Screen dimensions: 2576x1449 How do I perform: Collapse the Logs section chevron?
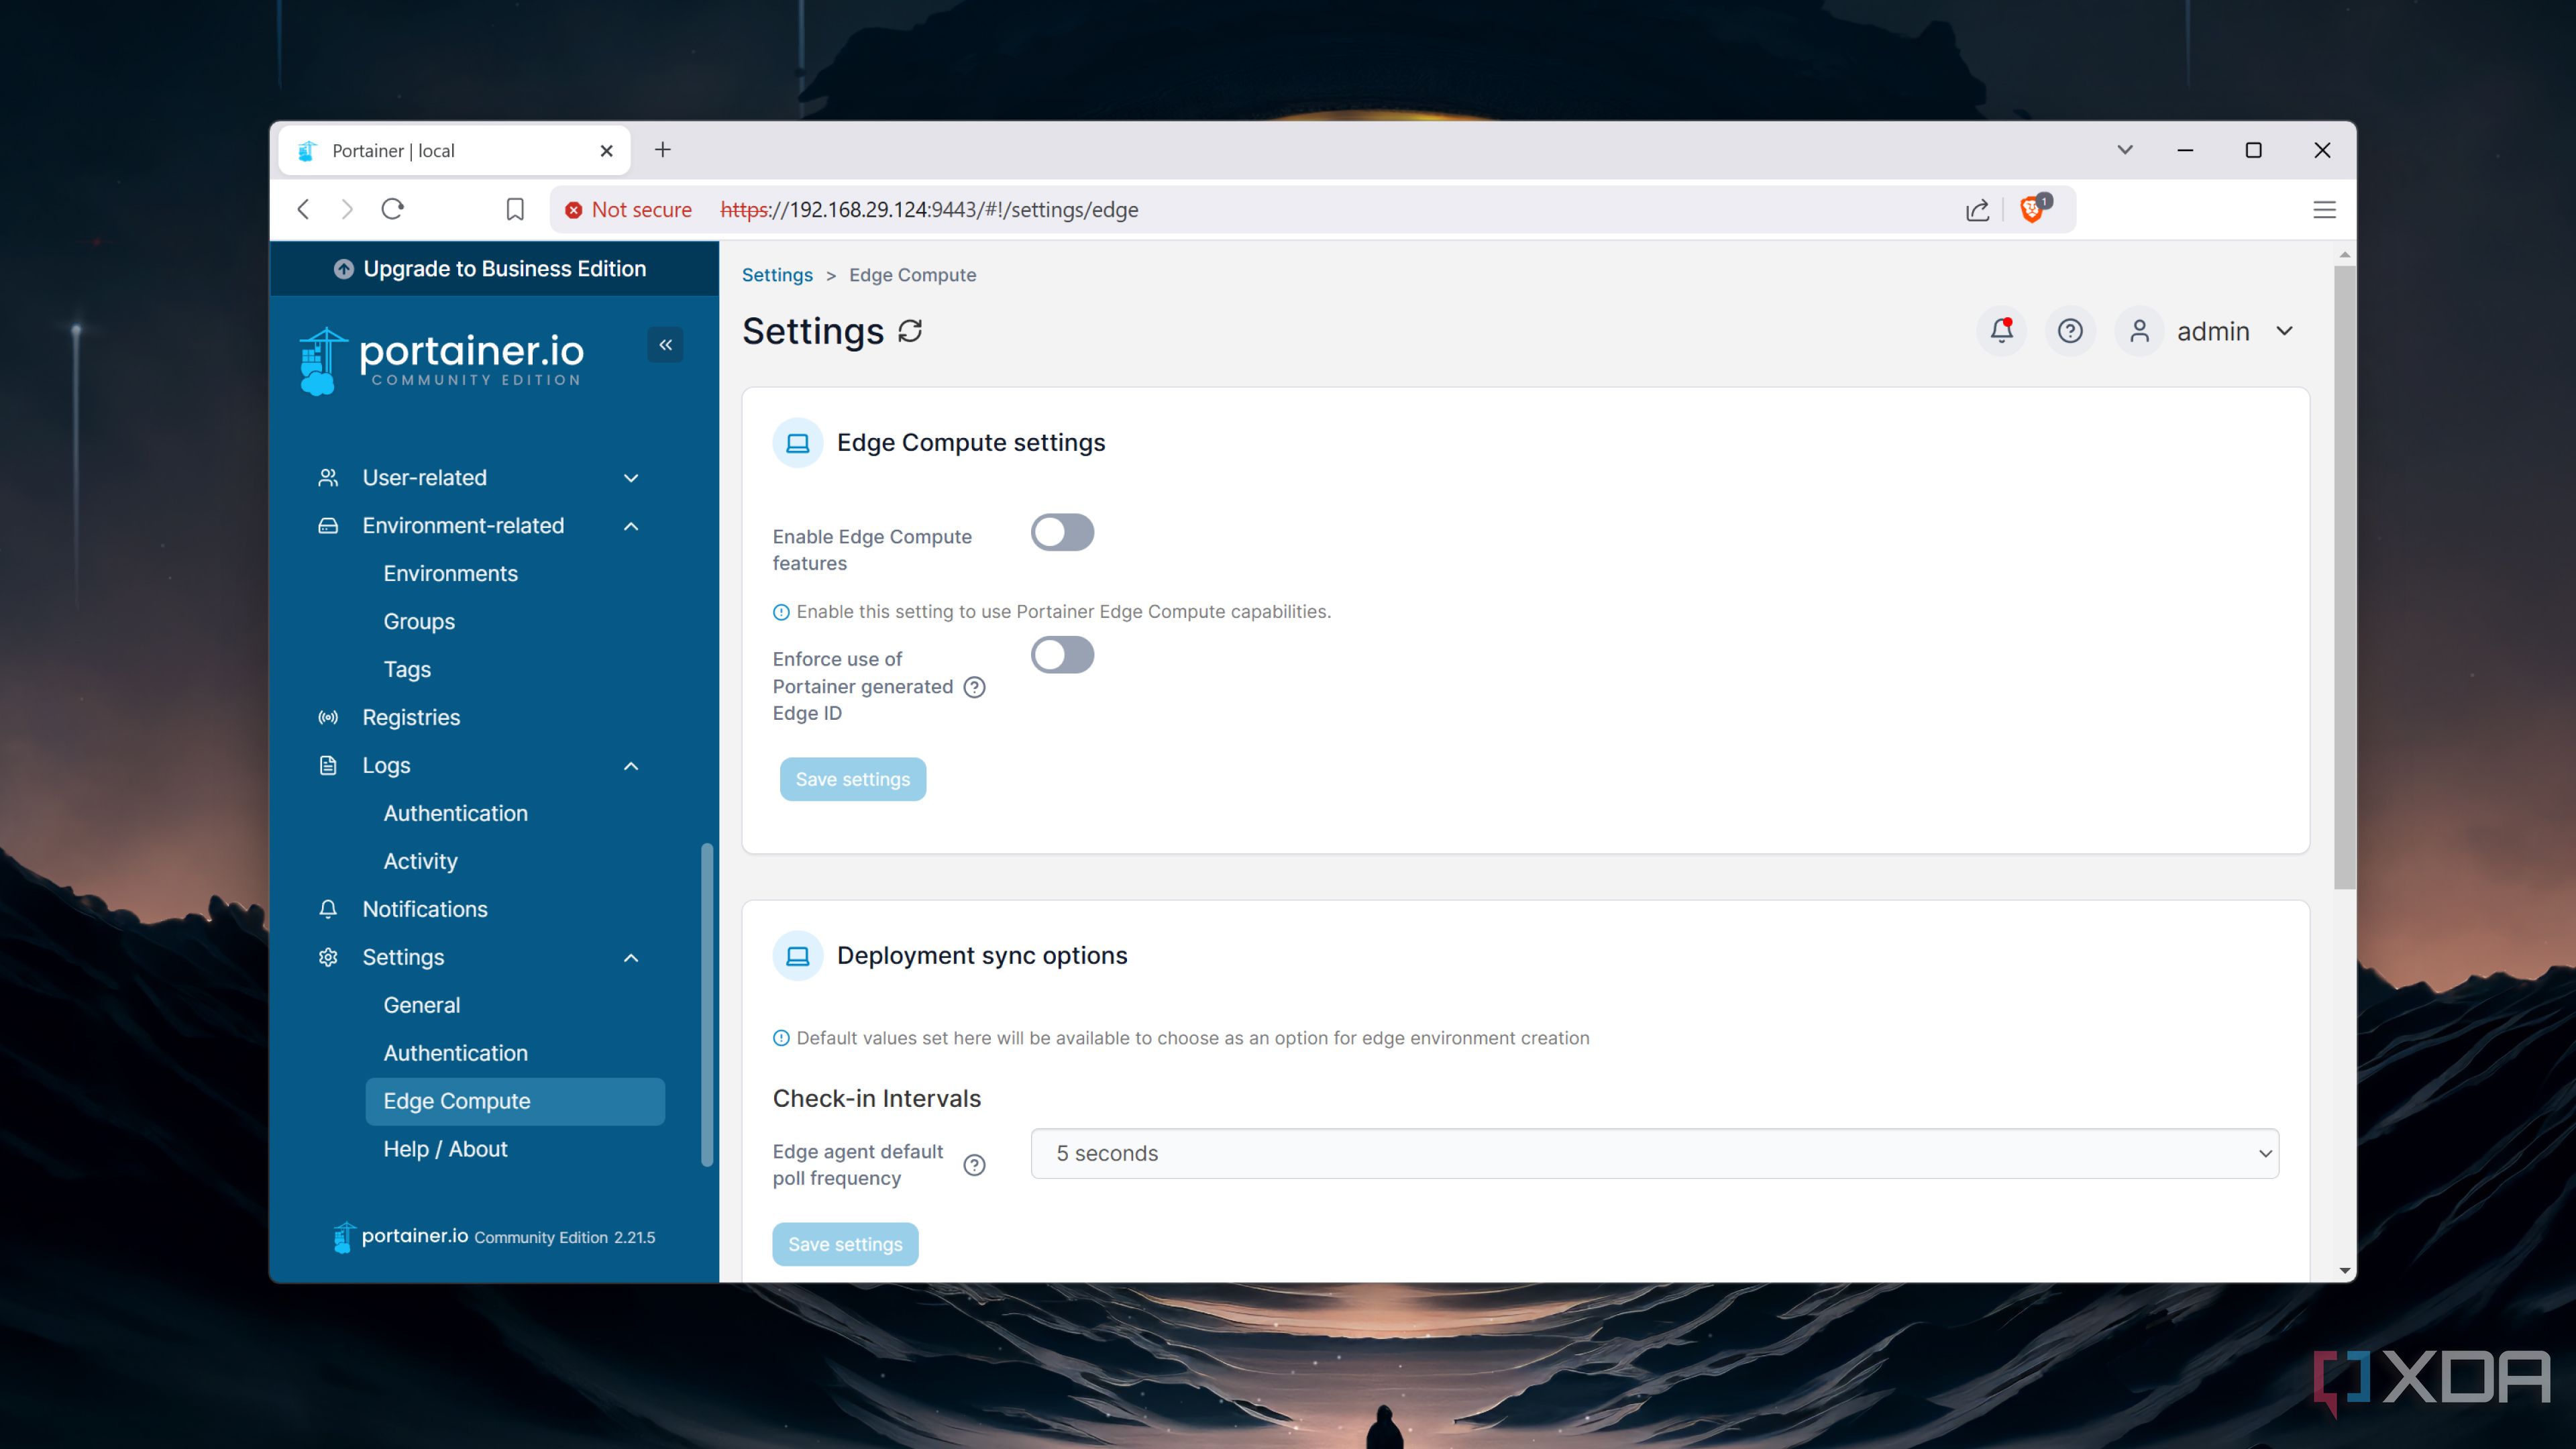click(x=631, y=766)
